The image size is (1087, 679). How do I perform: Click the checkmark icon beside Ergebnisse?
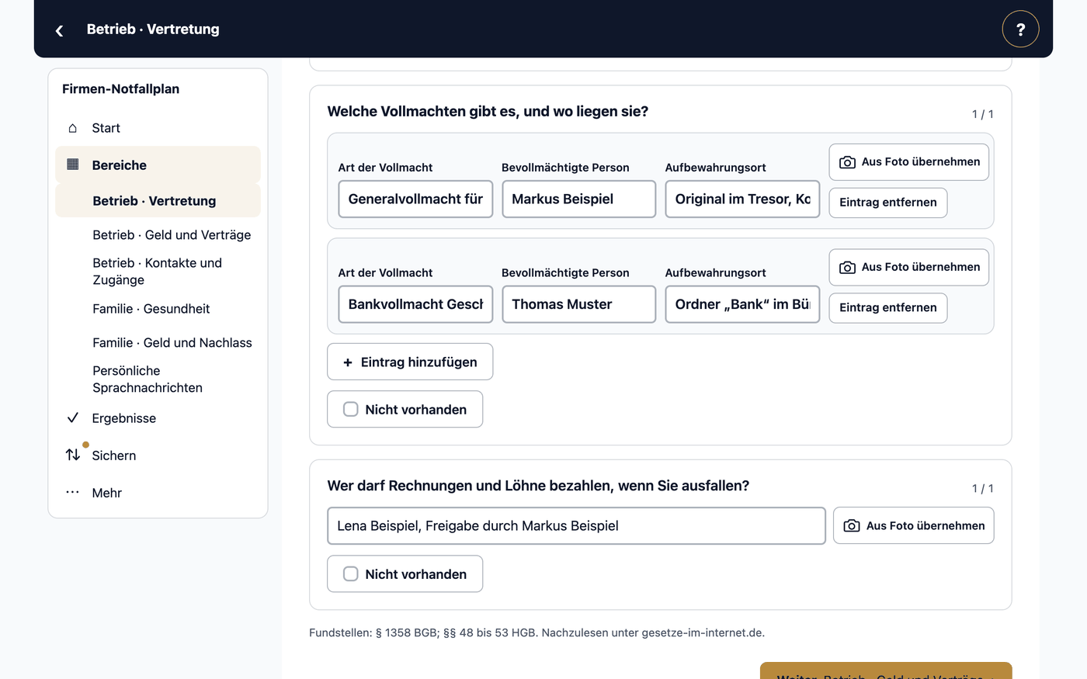pos(73,417)
